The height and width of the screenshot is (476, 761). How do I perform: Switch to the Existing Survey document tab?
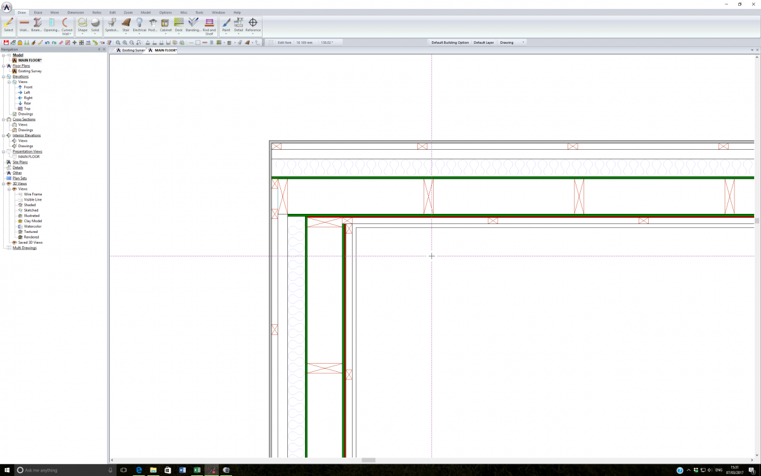coord(130,50)
